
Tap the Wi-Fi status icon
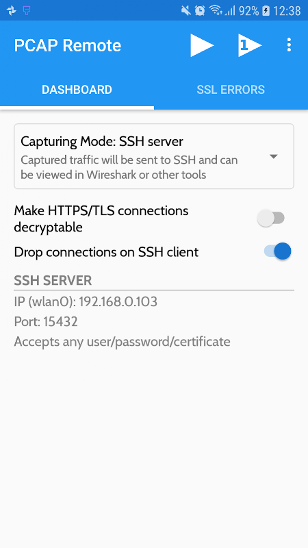[216, 11]
